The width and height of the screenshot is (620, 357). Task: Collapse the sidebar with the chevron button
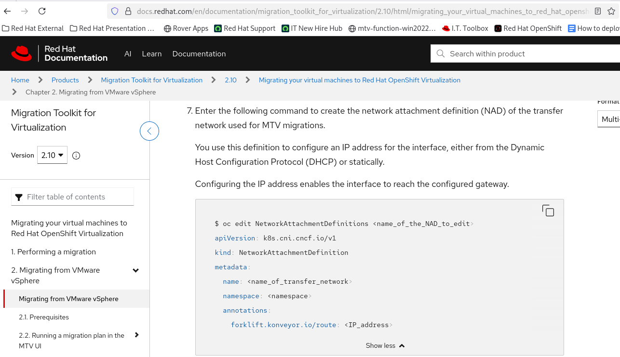point(149,131)
